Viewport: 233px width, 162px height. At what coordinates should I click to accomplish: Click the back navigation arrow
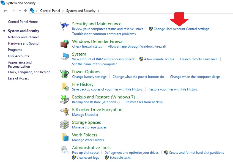(5, 11)
